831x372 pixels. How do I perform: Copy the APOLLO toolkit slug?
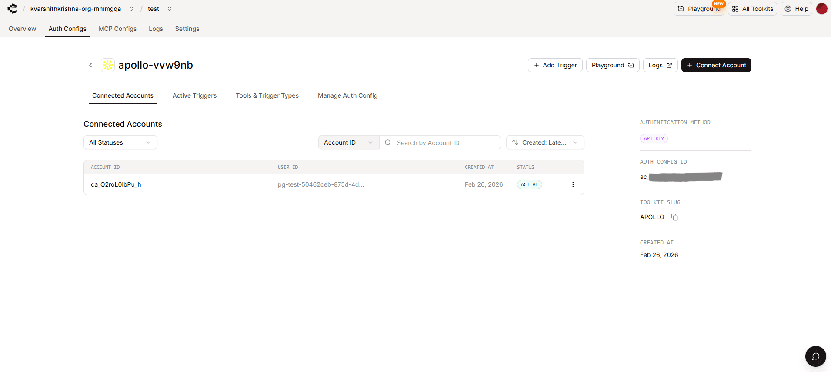coord(674,217)
